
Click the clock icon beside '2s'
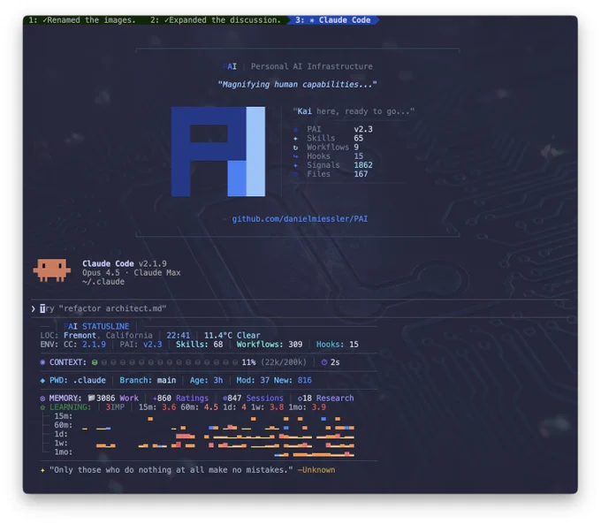(324, 362)
